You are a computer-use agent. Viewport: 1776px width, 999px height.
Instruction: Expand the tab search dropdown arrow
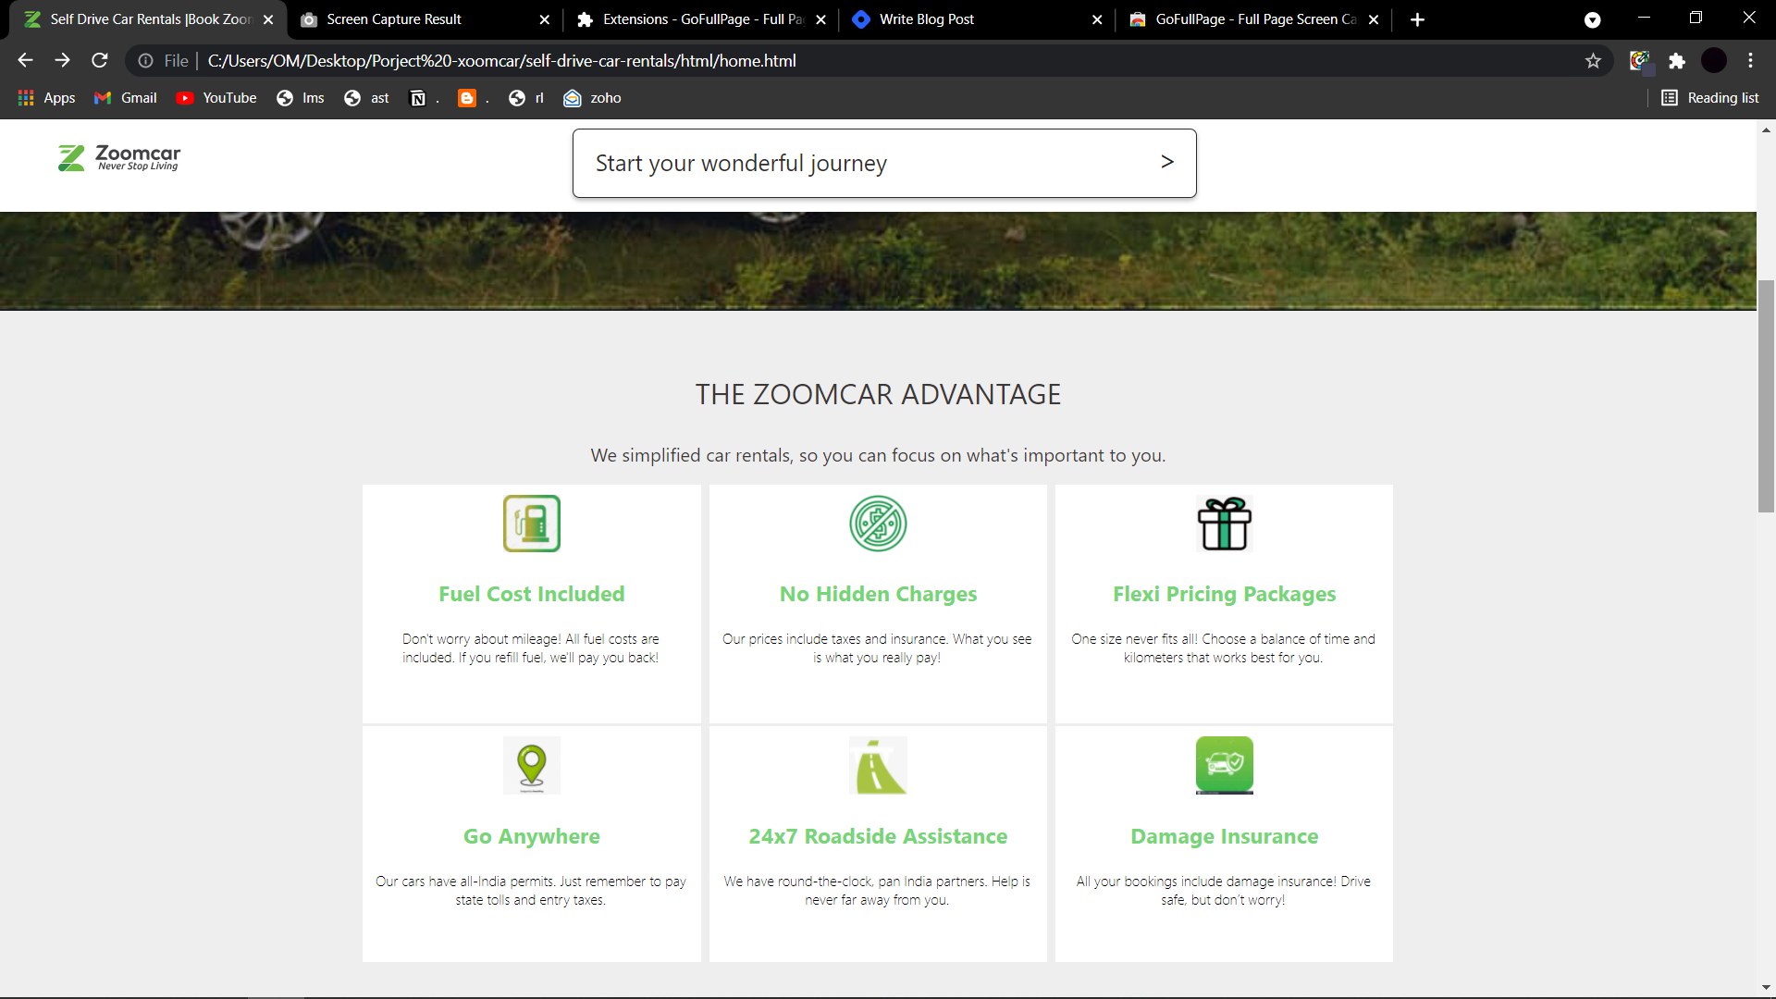(x=1592, y=19)
